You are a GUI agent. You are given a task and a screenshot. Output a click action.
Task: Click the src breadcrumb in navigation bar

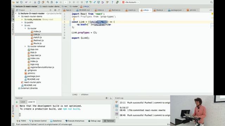tap(65, 6)
